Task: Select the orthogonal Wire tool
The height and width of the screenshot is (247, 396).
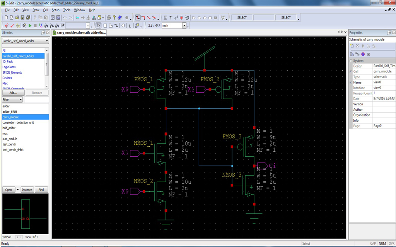Action: (x=138, y=18)
